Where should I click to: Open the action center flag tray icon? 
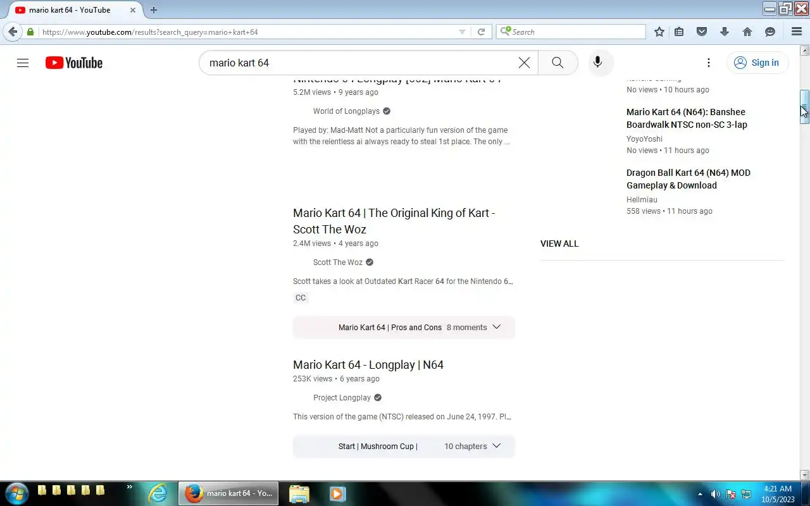pyautogui.click(x=731, y=494)
